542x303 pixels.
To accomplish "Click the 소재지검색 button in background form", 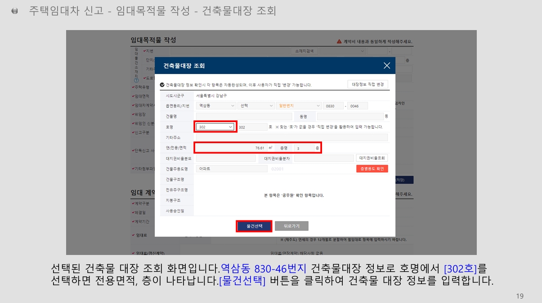I will (305, 51).
